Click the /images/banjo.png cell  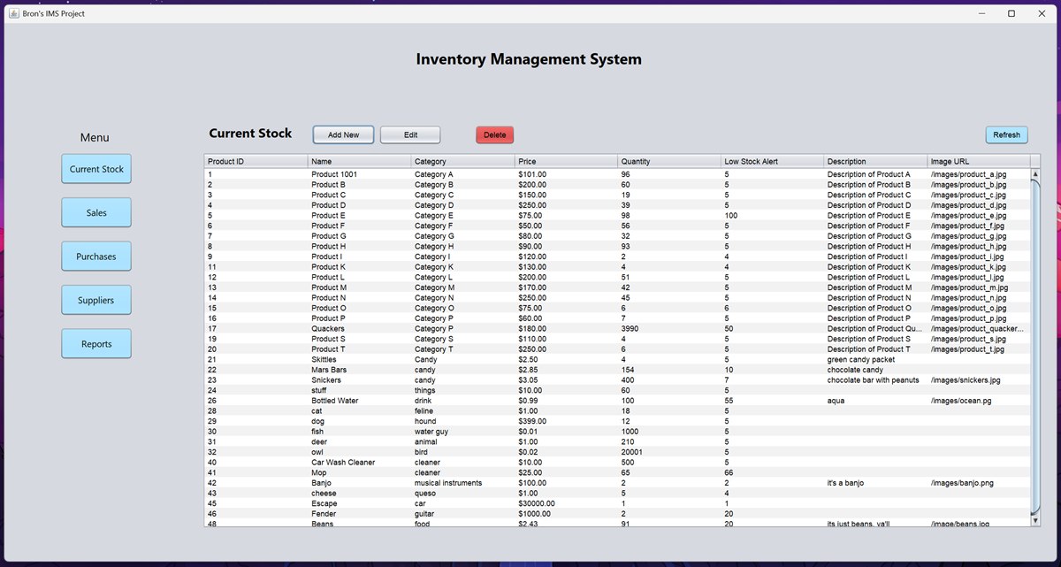[x=979, y=483]
